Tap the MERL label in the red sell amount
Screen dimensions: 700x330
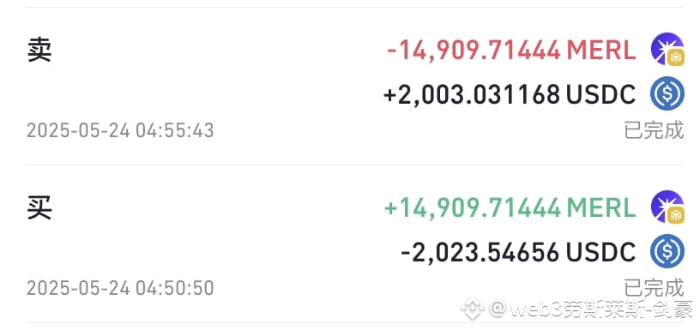pos(601,51)
